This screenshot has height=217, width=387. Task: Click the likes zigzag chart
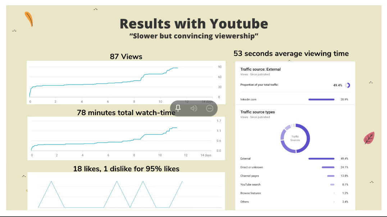pyautogui.click(x=126, y=191)
